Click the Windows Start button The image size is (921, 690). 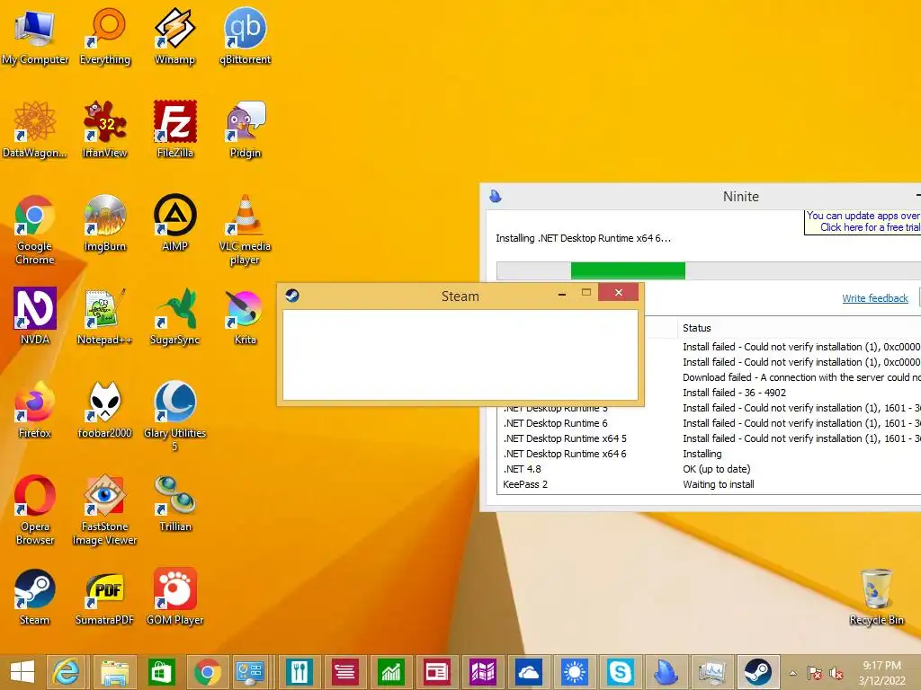(x=22, y=672)
